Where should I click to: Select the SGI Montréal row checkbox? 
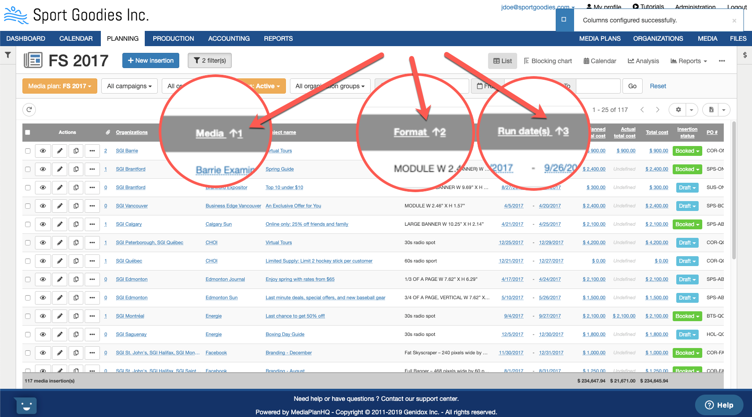point(28,316)
